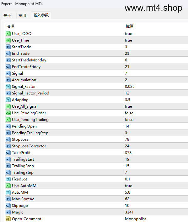Click the integer icon beside Signal_Factor_Period
This screenshot has height=222, width=188.
click(x=8, y=93)
